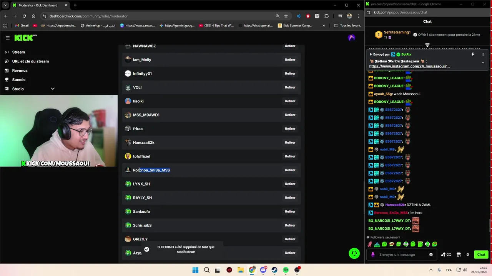Click SefriteGaming1 in chat leaderboard
The width and height of the screenshot is (492, 276).
397,33
